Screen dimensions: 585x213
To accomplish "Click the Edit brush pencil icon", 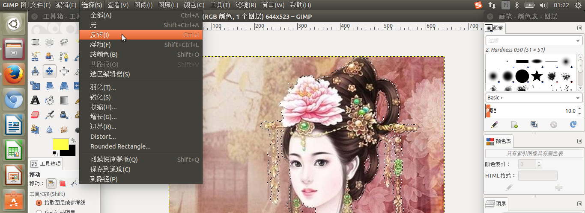I will tap(495, 125).
